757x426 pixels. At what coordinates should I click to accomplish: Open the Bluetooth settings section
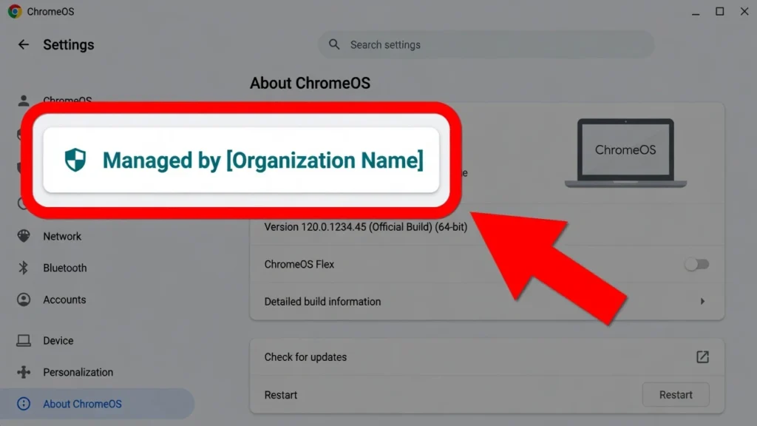(65, 268)
